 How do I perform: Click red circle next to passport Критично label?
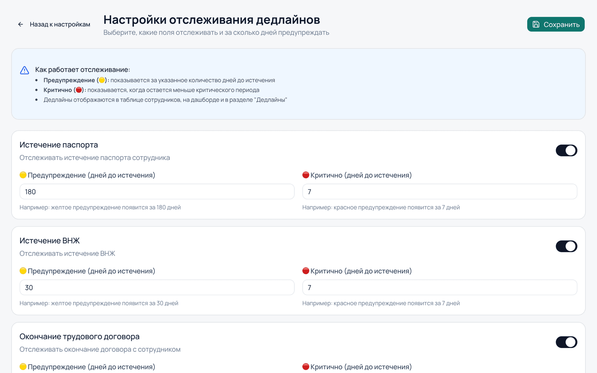coord(306,175)
